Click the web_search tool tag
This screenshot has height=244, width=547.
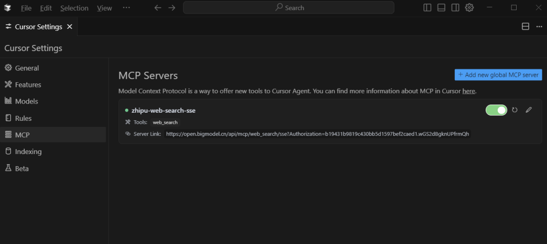click(165, 122)
